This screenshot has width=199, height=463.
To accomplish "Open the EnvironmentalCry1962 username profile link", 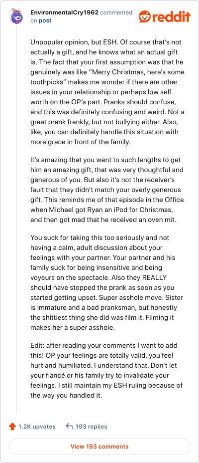I will [65, 12].
